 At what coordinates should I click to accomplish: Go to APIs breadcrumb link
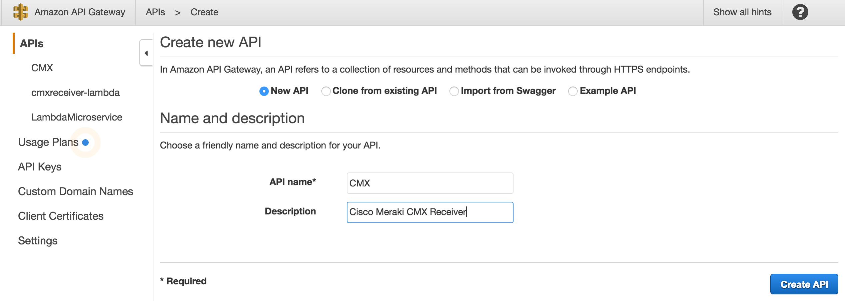[x=155, y=12]
